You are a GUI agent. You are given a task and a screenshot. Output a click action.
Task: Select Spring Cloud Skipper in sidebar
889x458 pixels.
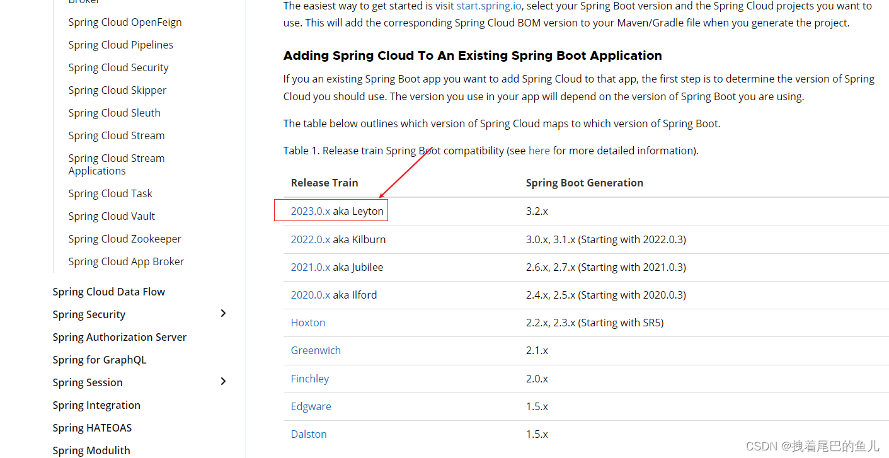coord(117,89)
